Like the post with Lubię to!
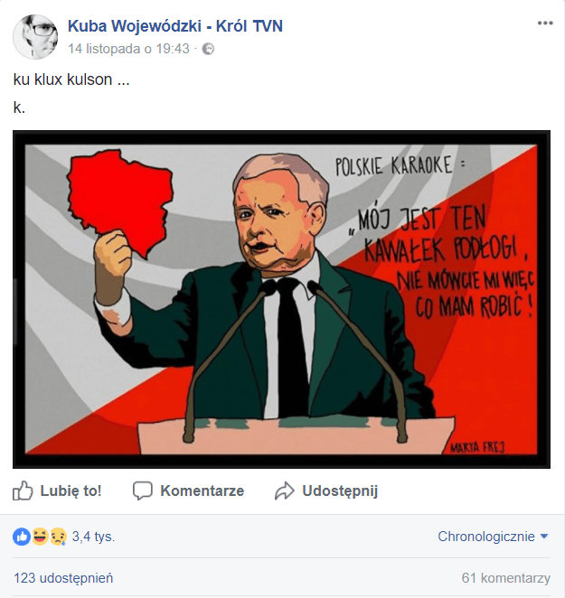Screen dimensions: 565x598 coord(57,491)
